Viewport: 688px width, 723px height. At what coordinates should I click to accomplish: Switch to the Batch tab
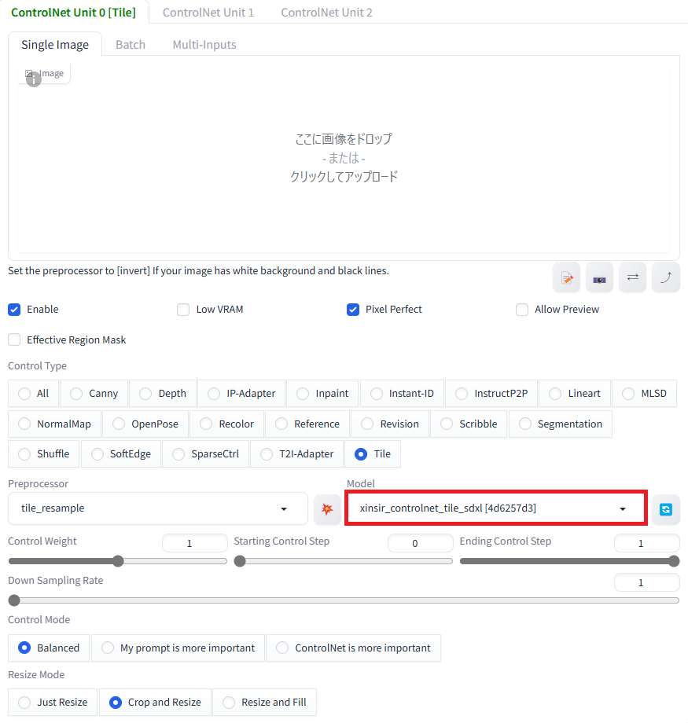[131, 45]
